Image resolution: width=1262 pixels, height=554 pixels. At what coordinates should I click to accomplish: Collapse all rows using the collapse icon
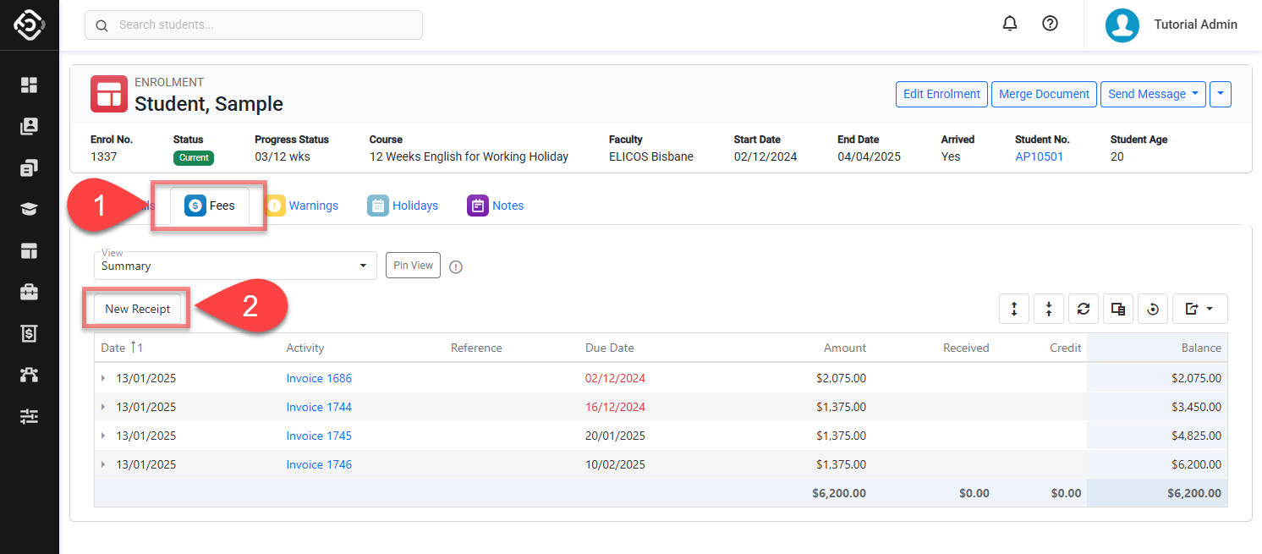click(x=1049, y=310)
